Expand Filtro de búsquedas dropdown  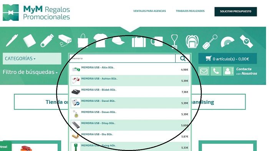click(x=30, y=72)
